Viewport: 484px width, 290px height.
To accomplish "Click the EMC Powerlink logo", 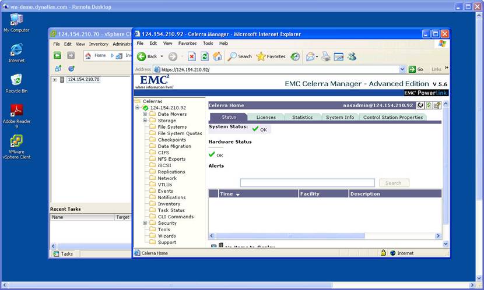I will [426, 93].
